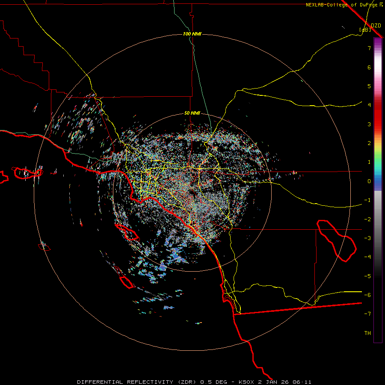Click the 50 NMI range ring label
385x385 pixels.
pos(192,113)
